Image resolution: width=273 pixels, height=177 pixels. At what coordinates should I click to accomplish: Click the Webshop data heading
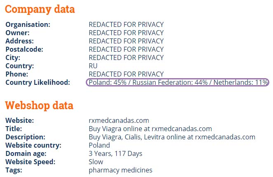click(39, 105)
